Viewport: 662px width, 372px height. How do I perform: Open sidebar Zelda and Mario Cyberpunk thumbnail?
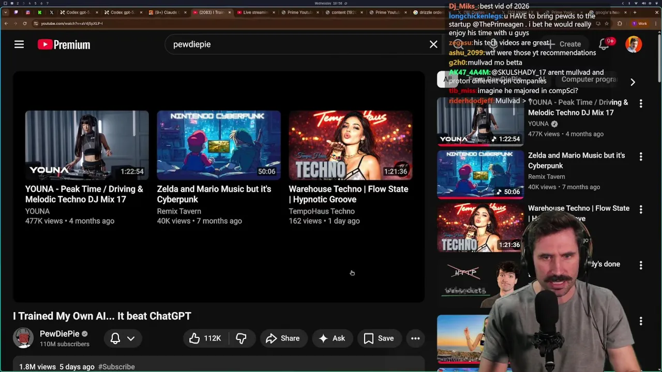click(480, 175)
